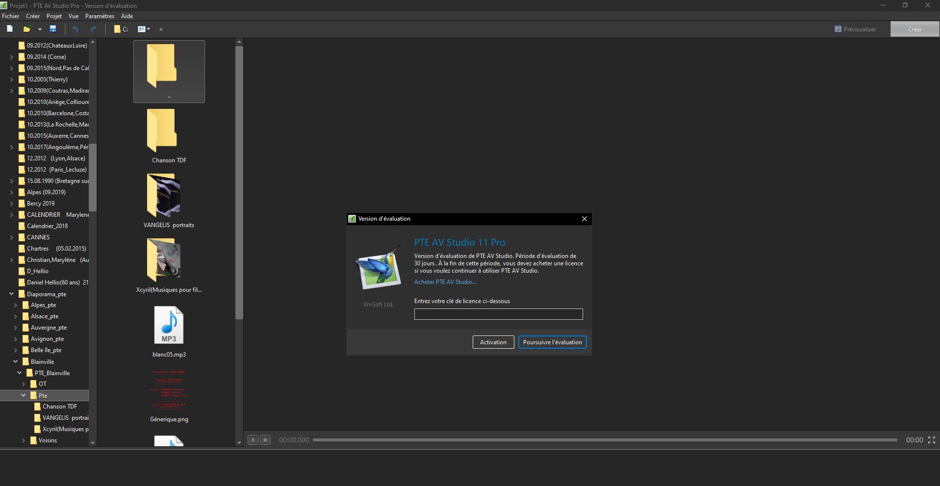
Task: Expand the Voisins folder
Action: point(24,441)
